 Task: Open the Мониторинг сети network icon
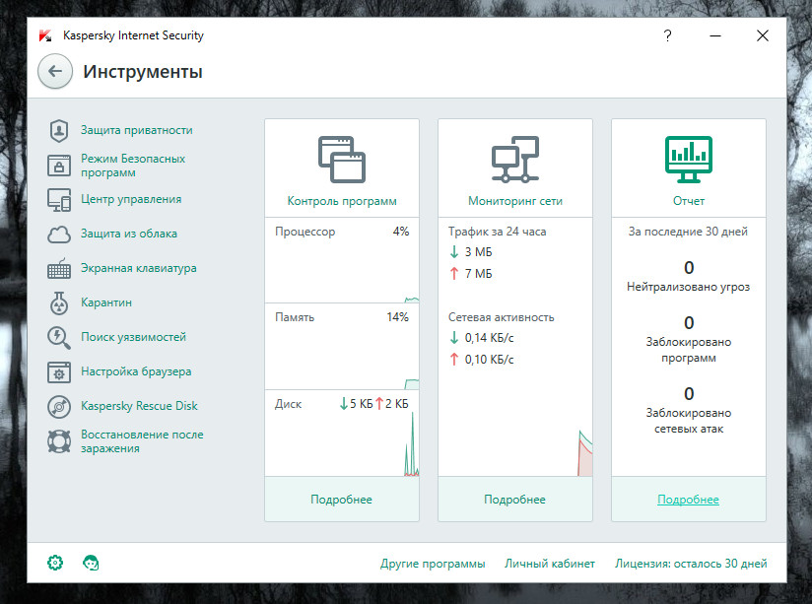tap(515, 158)
